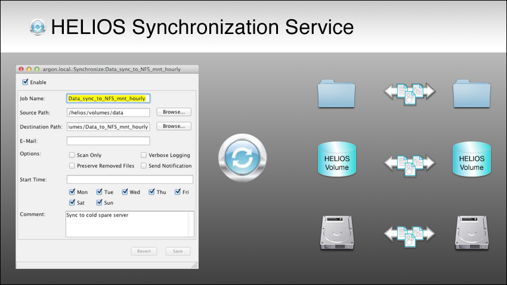The width and height of the screenshot is (507, 285).
Task: Click the HELIOS Synchronization Service heading
Action: click(x=202, y=27)
